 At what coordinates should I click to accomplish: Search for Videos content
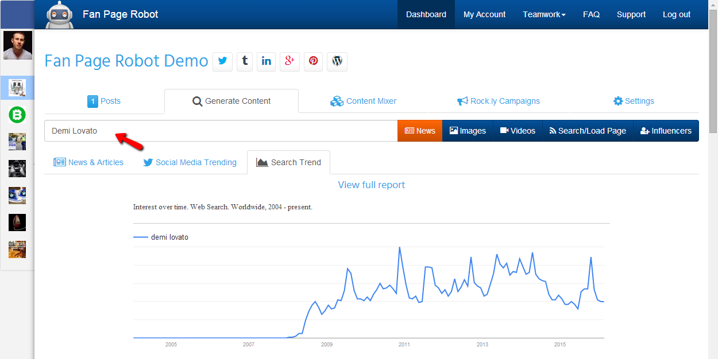pyautogui.click(x=518, y=131)
